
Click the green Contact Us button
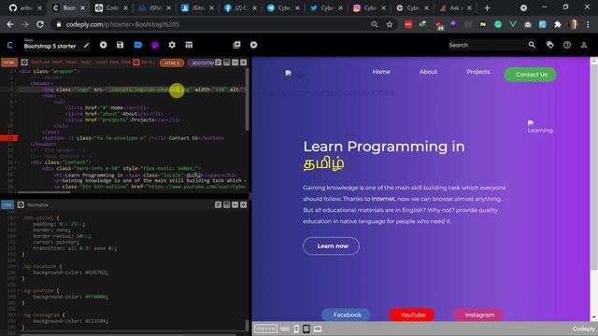(x=531, y=75)
